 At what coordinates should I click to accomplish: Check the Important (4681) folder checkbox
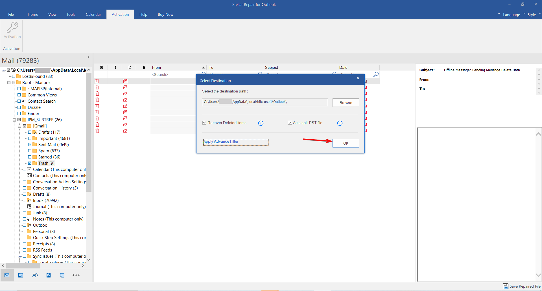[x=30, y=138]
